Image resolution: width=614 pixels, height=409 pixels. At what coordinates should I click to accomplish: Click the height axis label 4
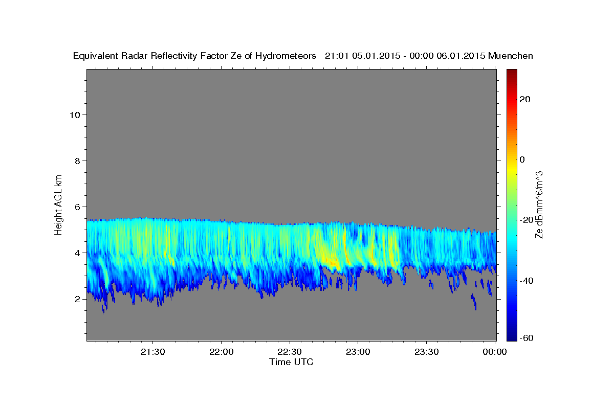tap(78, 253)
